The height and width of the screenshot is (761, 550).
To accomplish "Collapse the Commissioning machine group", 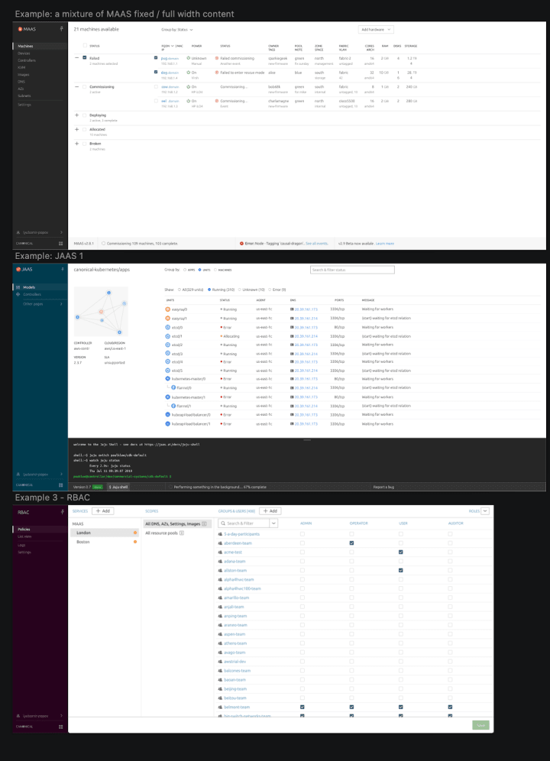I will [x=76, y=86].
